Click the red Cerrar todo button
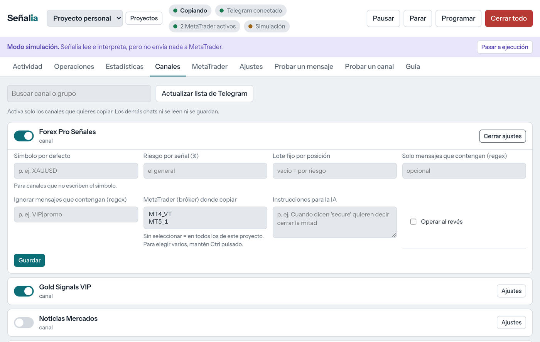 click(509, 18)
